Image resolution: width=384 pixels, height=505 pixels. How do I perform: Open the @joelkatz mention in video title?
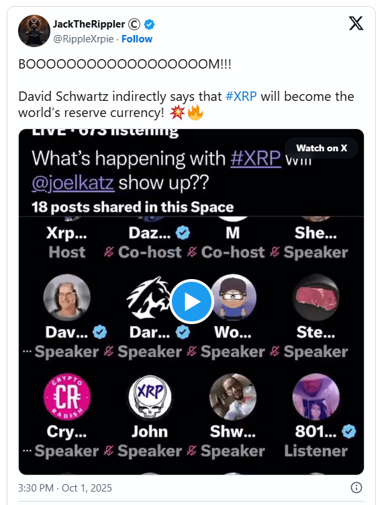(x=73, y=183)
